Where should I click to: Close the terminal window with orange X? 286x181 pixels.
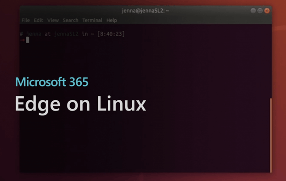pyautogui.click(x=267, y=11)
